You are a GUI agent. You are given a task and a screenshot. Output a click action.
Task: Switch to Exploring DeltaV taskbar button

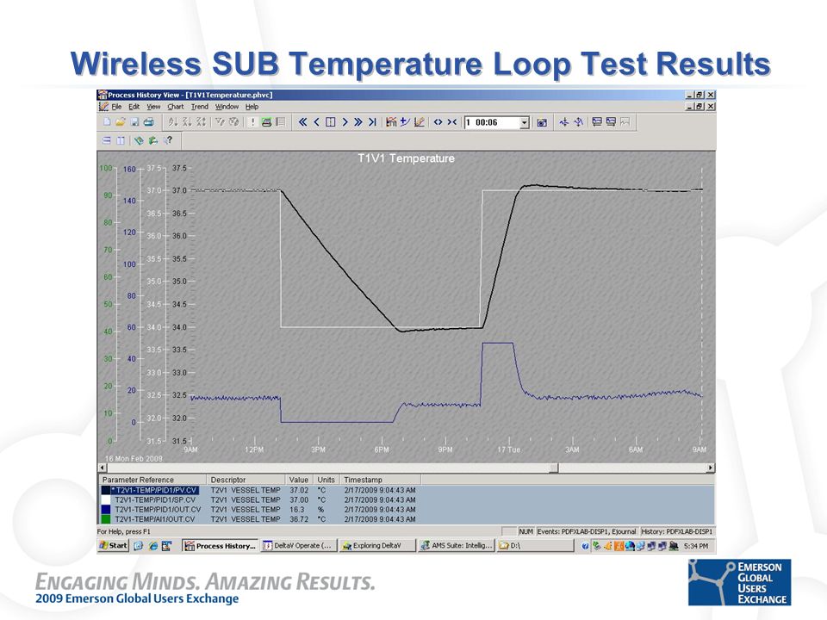(x=377, y=546)
